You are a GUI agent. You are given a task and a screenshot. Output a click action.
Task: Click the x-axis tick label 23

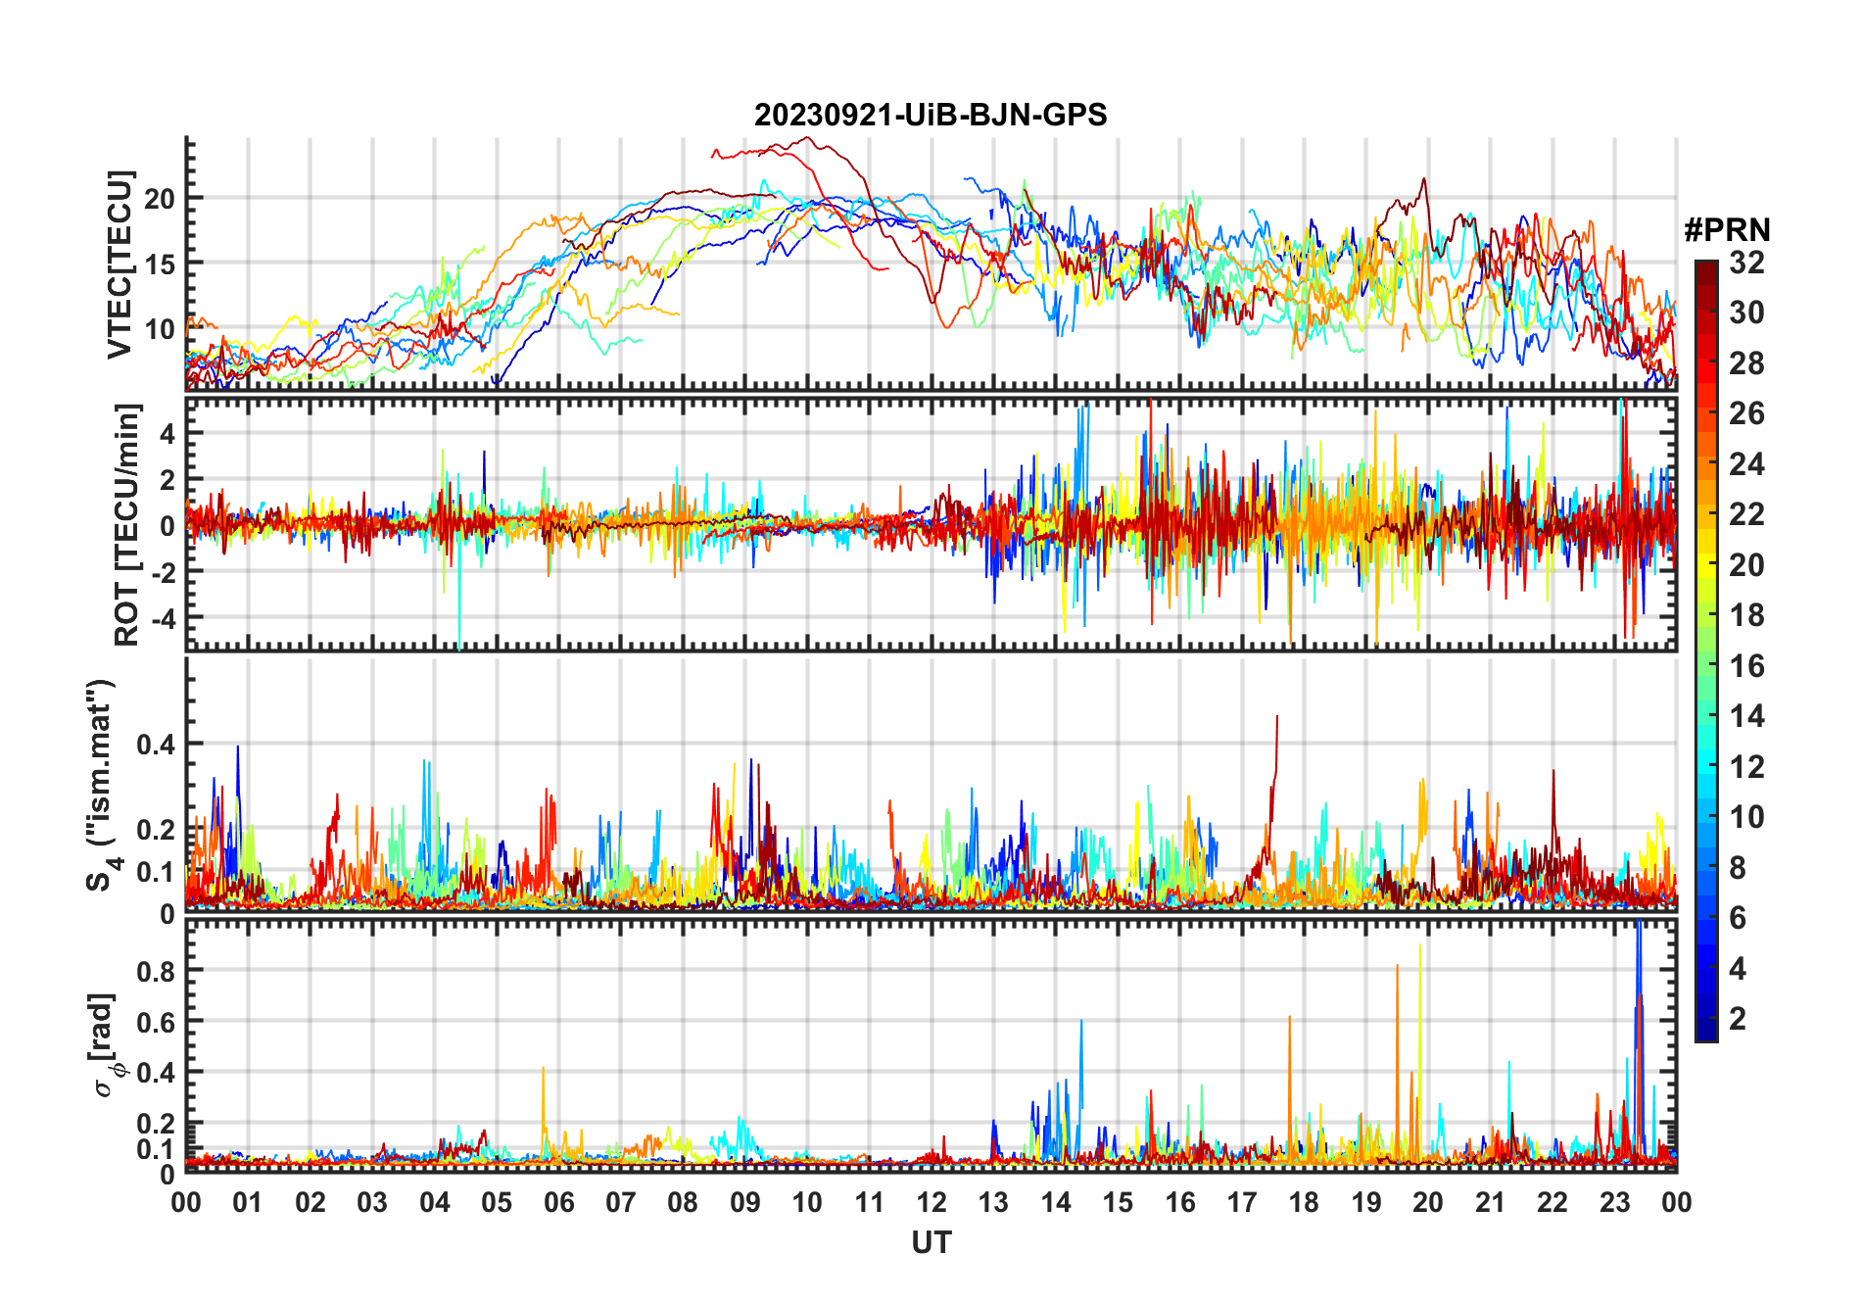coord(1614,1202)
